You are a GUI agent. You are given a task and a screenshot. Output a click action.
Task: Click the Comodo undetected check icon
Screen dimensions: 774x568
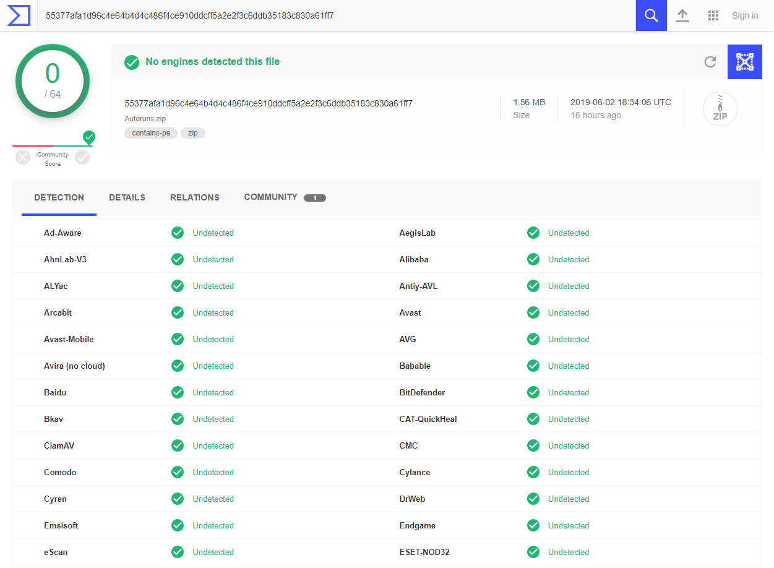[178, 472]
